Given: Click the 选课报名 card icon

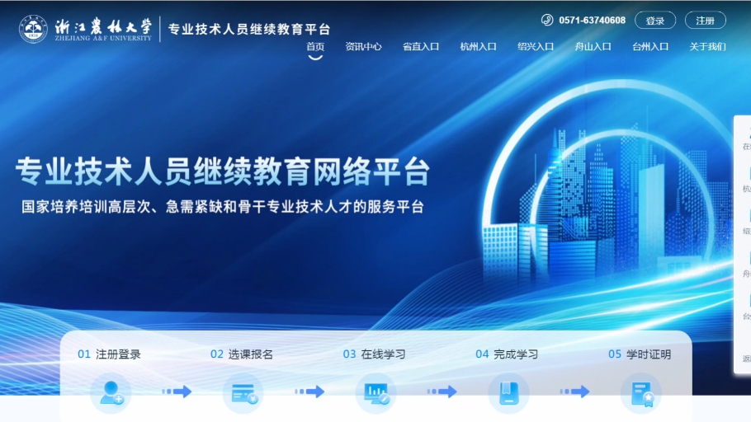Looking at the screenshot, I should coord(243,393).
